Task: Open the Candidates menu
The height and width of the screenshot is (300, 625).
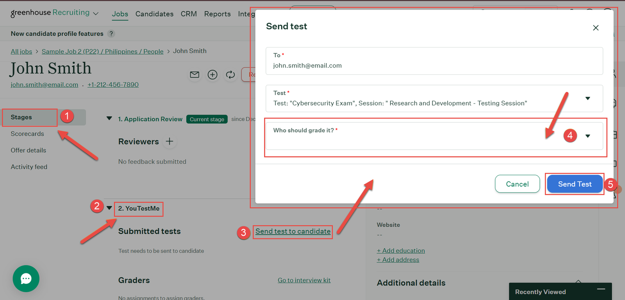Action: click(x=154, y=14)
